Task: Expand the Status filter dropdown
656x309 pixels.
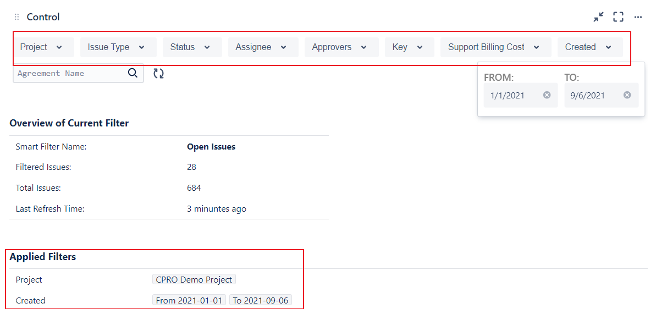Action: click(x=192, y=47)
